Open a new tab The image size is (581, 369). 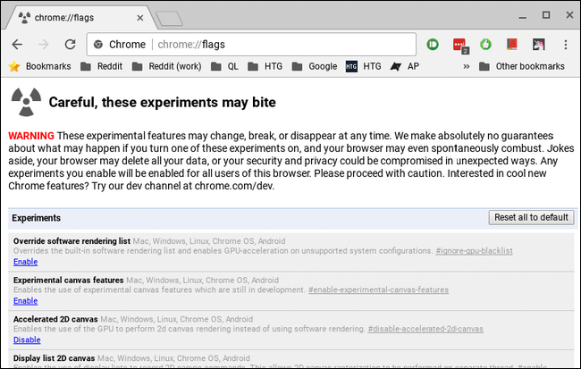pos(169,17)
